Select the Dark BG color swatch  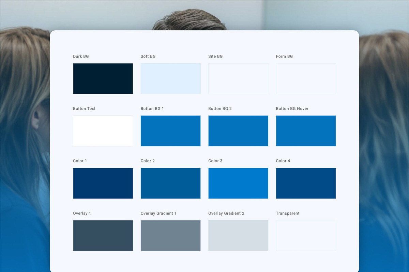(103, 79)
